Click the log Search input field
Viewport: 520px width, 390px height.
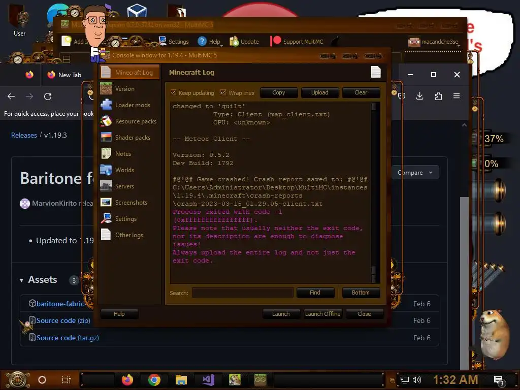click(242, 293)
